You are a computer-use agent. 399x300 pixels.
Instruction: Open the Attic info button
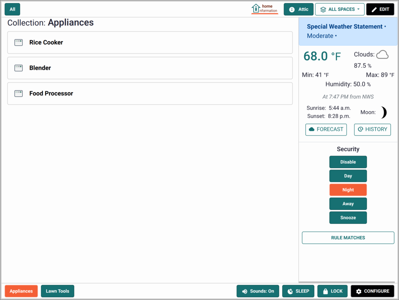pos(299,9)
